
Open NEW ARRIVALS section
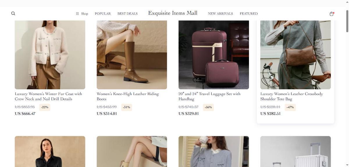[220, 14]
